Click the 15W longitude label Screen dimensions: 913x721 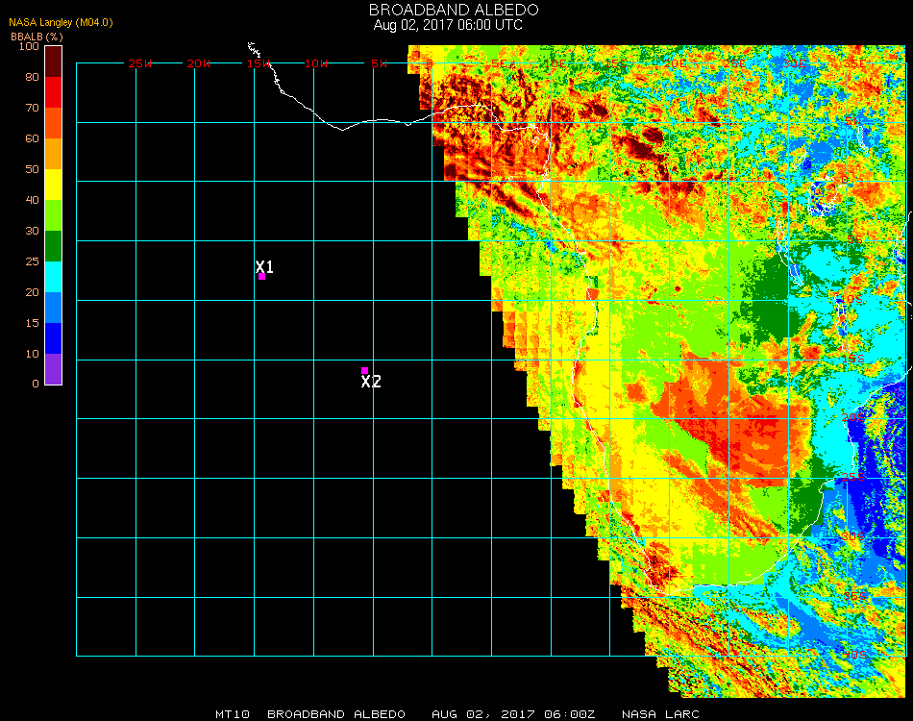[259, 63]
